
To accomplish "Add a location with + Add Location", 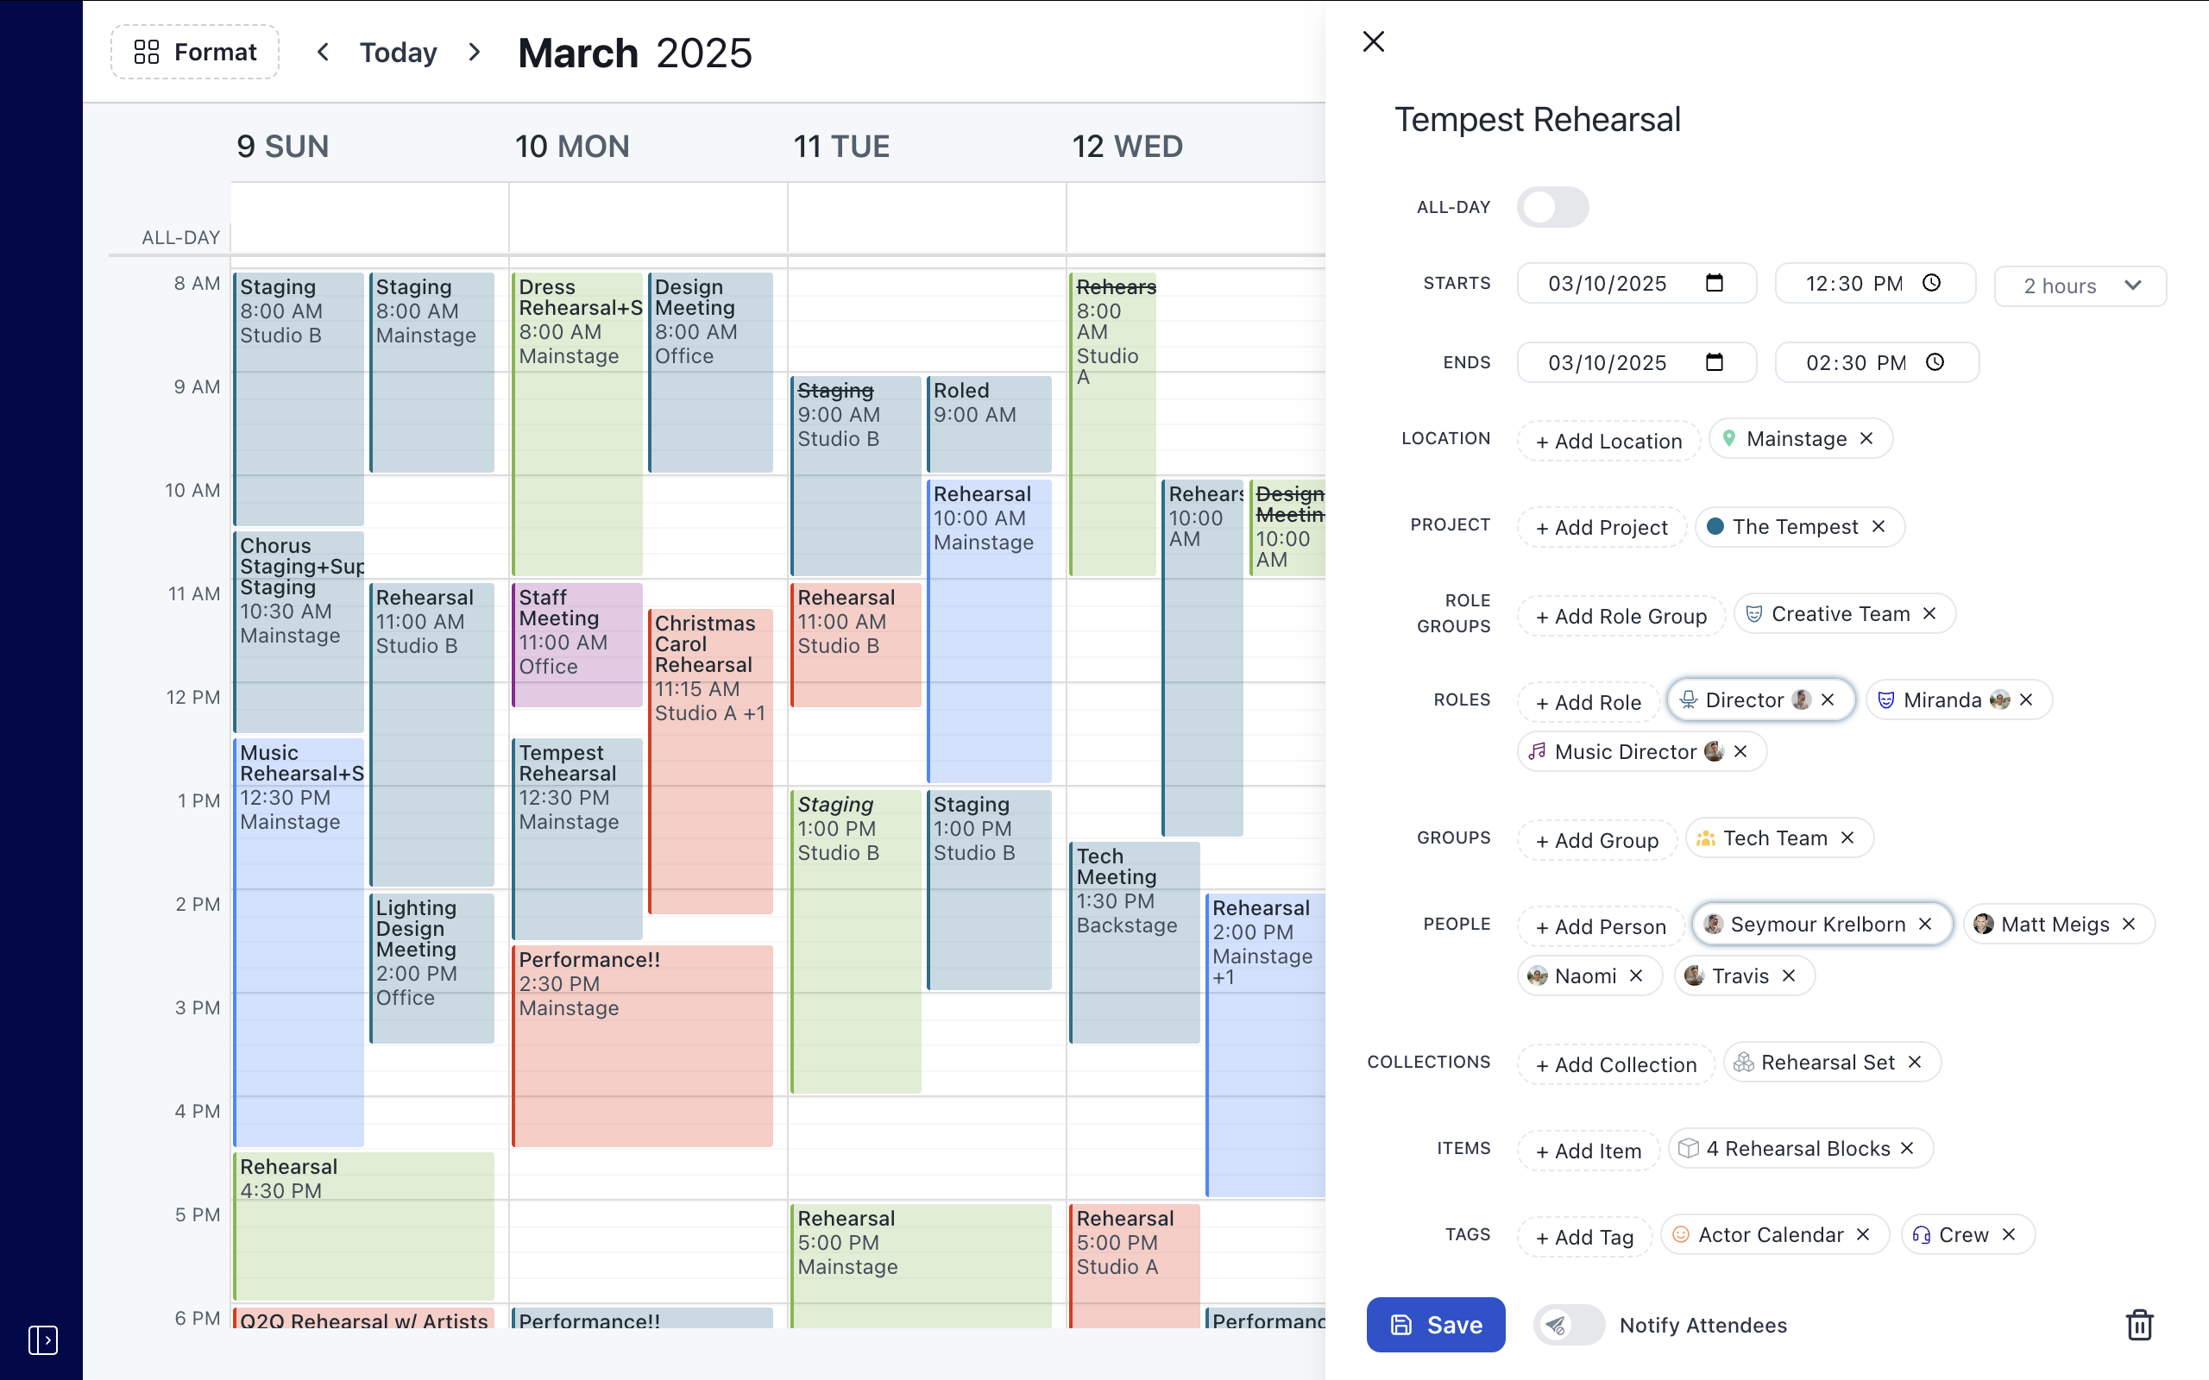I will click(1608, 441).
